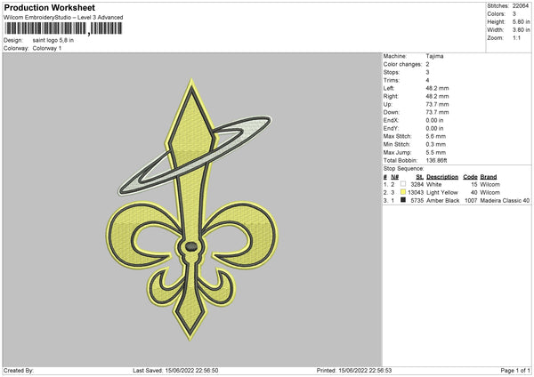Click the Height value '5.80 in'
Screen dimensions: 534x377
point(521,21)
